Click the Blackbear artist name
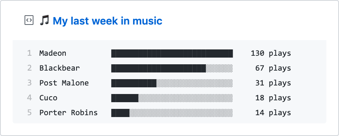This screenshot has height=136, width=339. pos(59,68)
